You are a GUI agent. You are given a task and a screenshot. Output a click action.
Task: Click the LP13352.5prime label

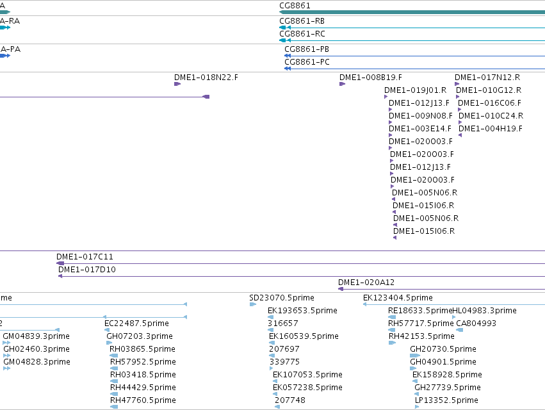click(x=446, y=400)
